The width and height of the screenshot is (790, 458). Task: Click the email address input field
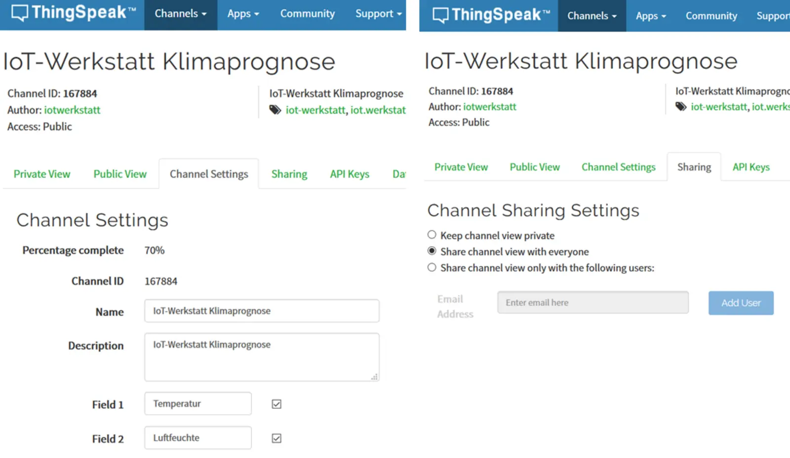pos(592,302)
